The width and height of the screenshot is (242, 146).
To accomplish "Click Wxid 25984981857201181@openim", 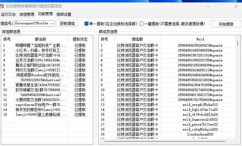I will pyautogui.click(x=200, y=56).
